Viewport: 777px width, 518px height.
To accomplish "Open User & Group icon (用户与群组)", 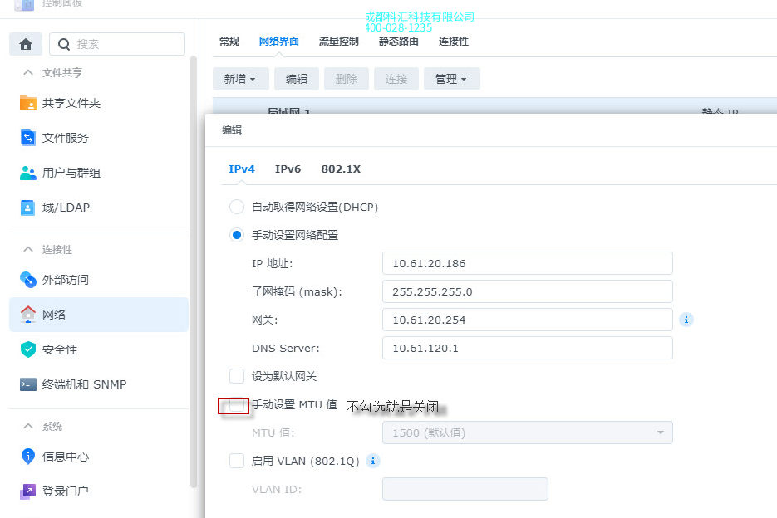I will (27, 173).
